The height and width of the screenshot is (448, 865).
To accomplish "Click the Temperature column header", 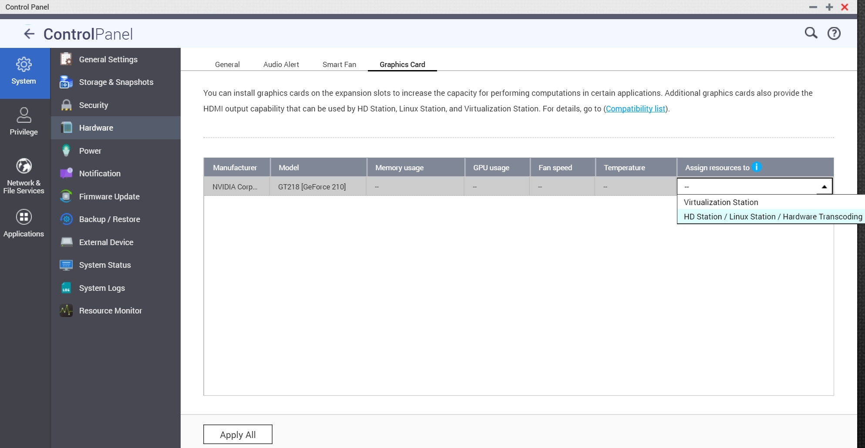I will pyautogui.click(x=636, y=168).
